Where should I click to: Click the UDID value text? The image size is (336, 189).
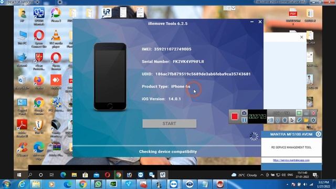203,74
